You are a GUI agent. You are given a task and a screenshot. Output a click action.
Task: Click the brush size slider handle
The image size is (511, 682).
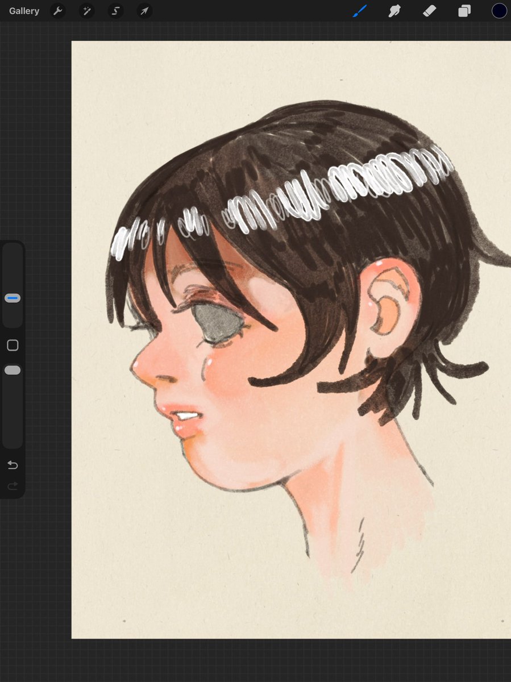pyautogui.click(x=13, y=298)
